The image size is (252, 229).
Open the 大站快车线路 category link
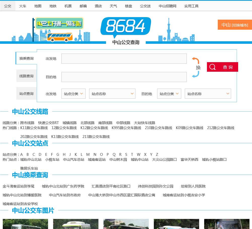pyautogui.click(x=145, y=123)
